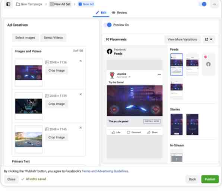The width and height of the screenshot is (222, 194).
Task: Crop the 2048 × 1136 image
Action: (57, 71)
